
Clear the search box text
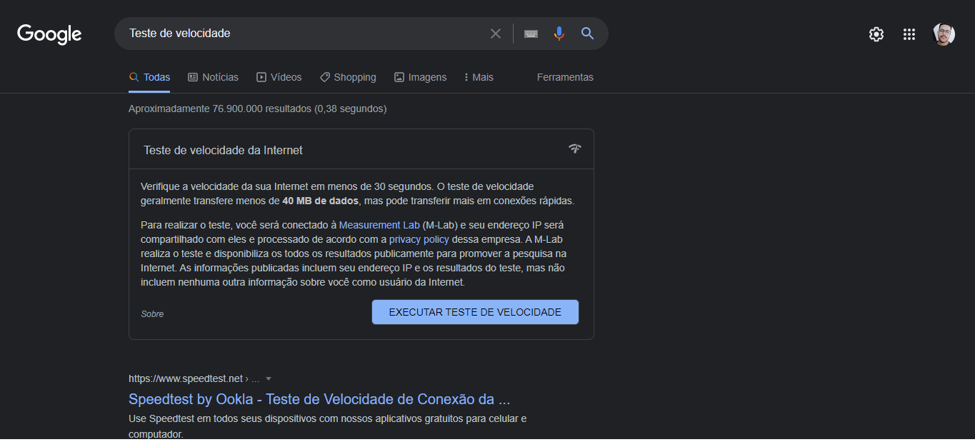(495, 34)
